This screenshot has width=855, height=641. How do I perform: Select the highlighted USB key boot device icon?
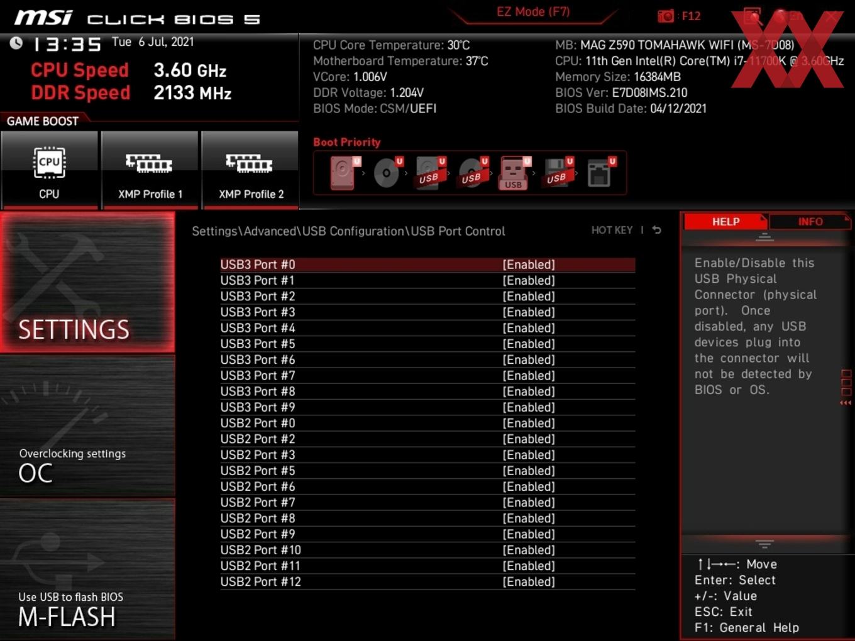pos(515,173)
